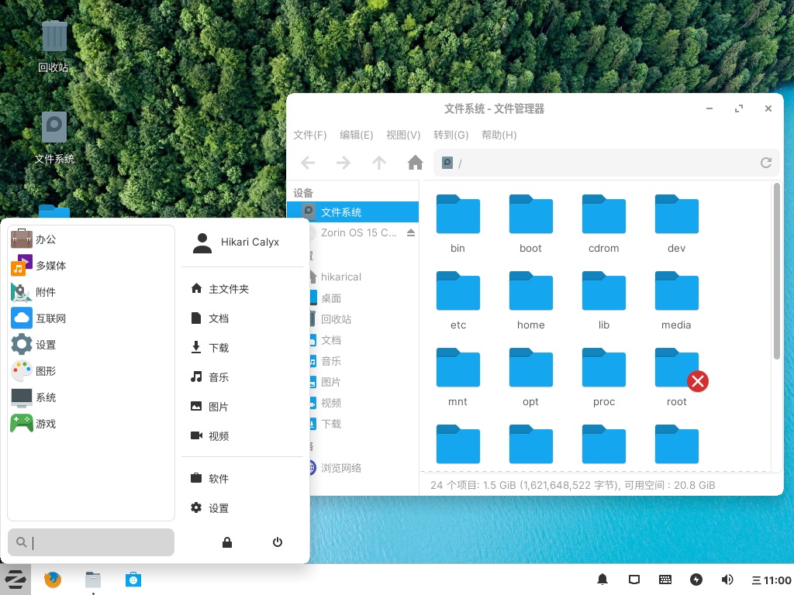Open 软件 from the start menu
The image size is (794, 595).
218,479
